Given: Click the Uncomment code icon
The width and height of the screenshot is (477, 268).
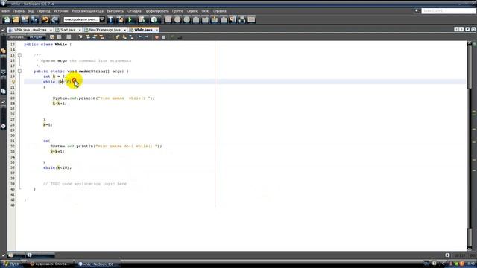Looking at the screenshot, I should [x=180, y=37].
